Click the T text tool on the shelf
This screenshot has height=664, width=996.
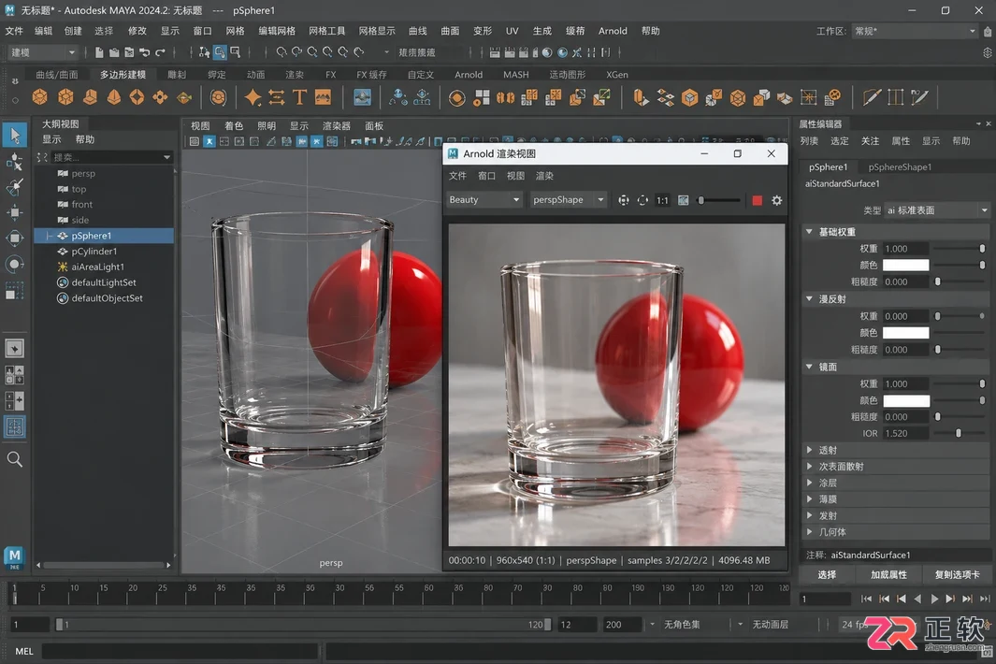pyautogui.click(x=299, y=97)
